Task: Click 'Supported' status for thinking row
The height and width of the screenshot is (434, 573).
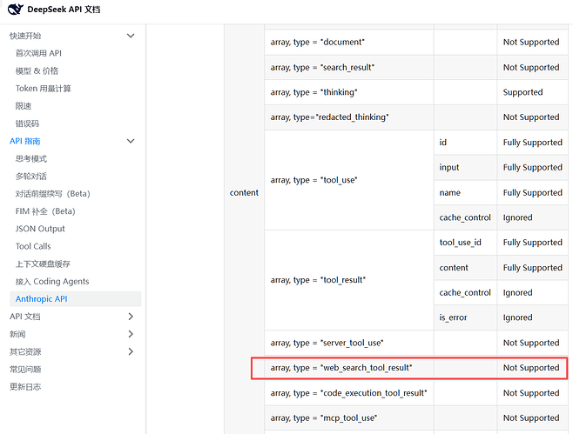Action: click(522, 92)
